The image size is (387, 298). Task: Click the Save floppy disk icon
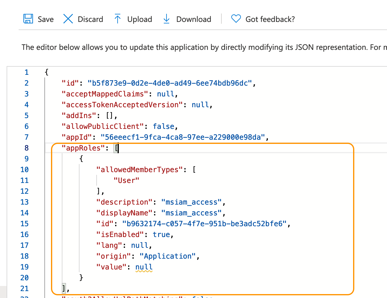click(28, 19)
